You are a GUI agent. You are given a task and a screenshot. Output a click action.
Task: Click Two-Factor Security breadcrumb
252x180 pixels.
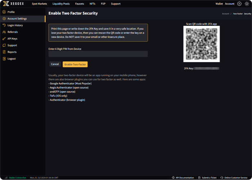(242, 14)
